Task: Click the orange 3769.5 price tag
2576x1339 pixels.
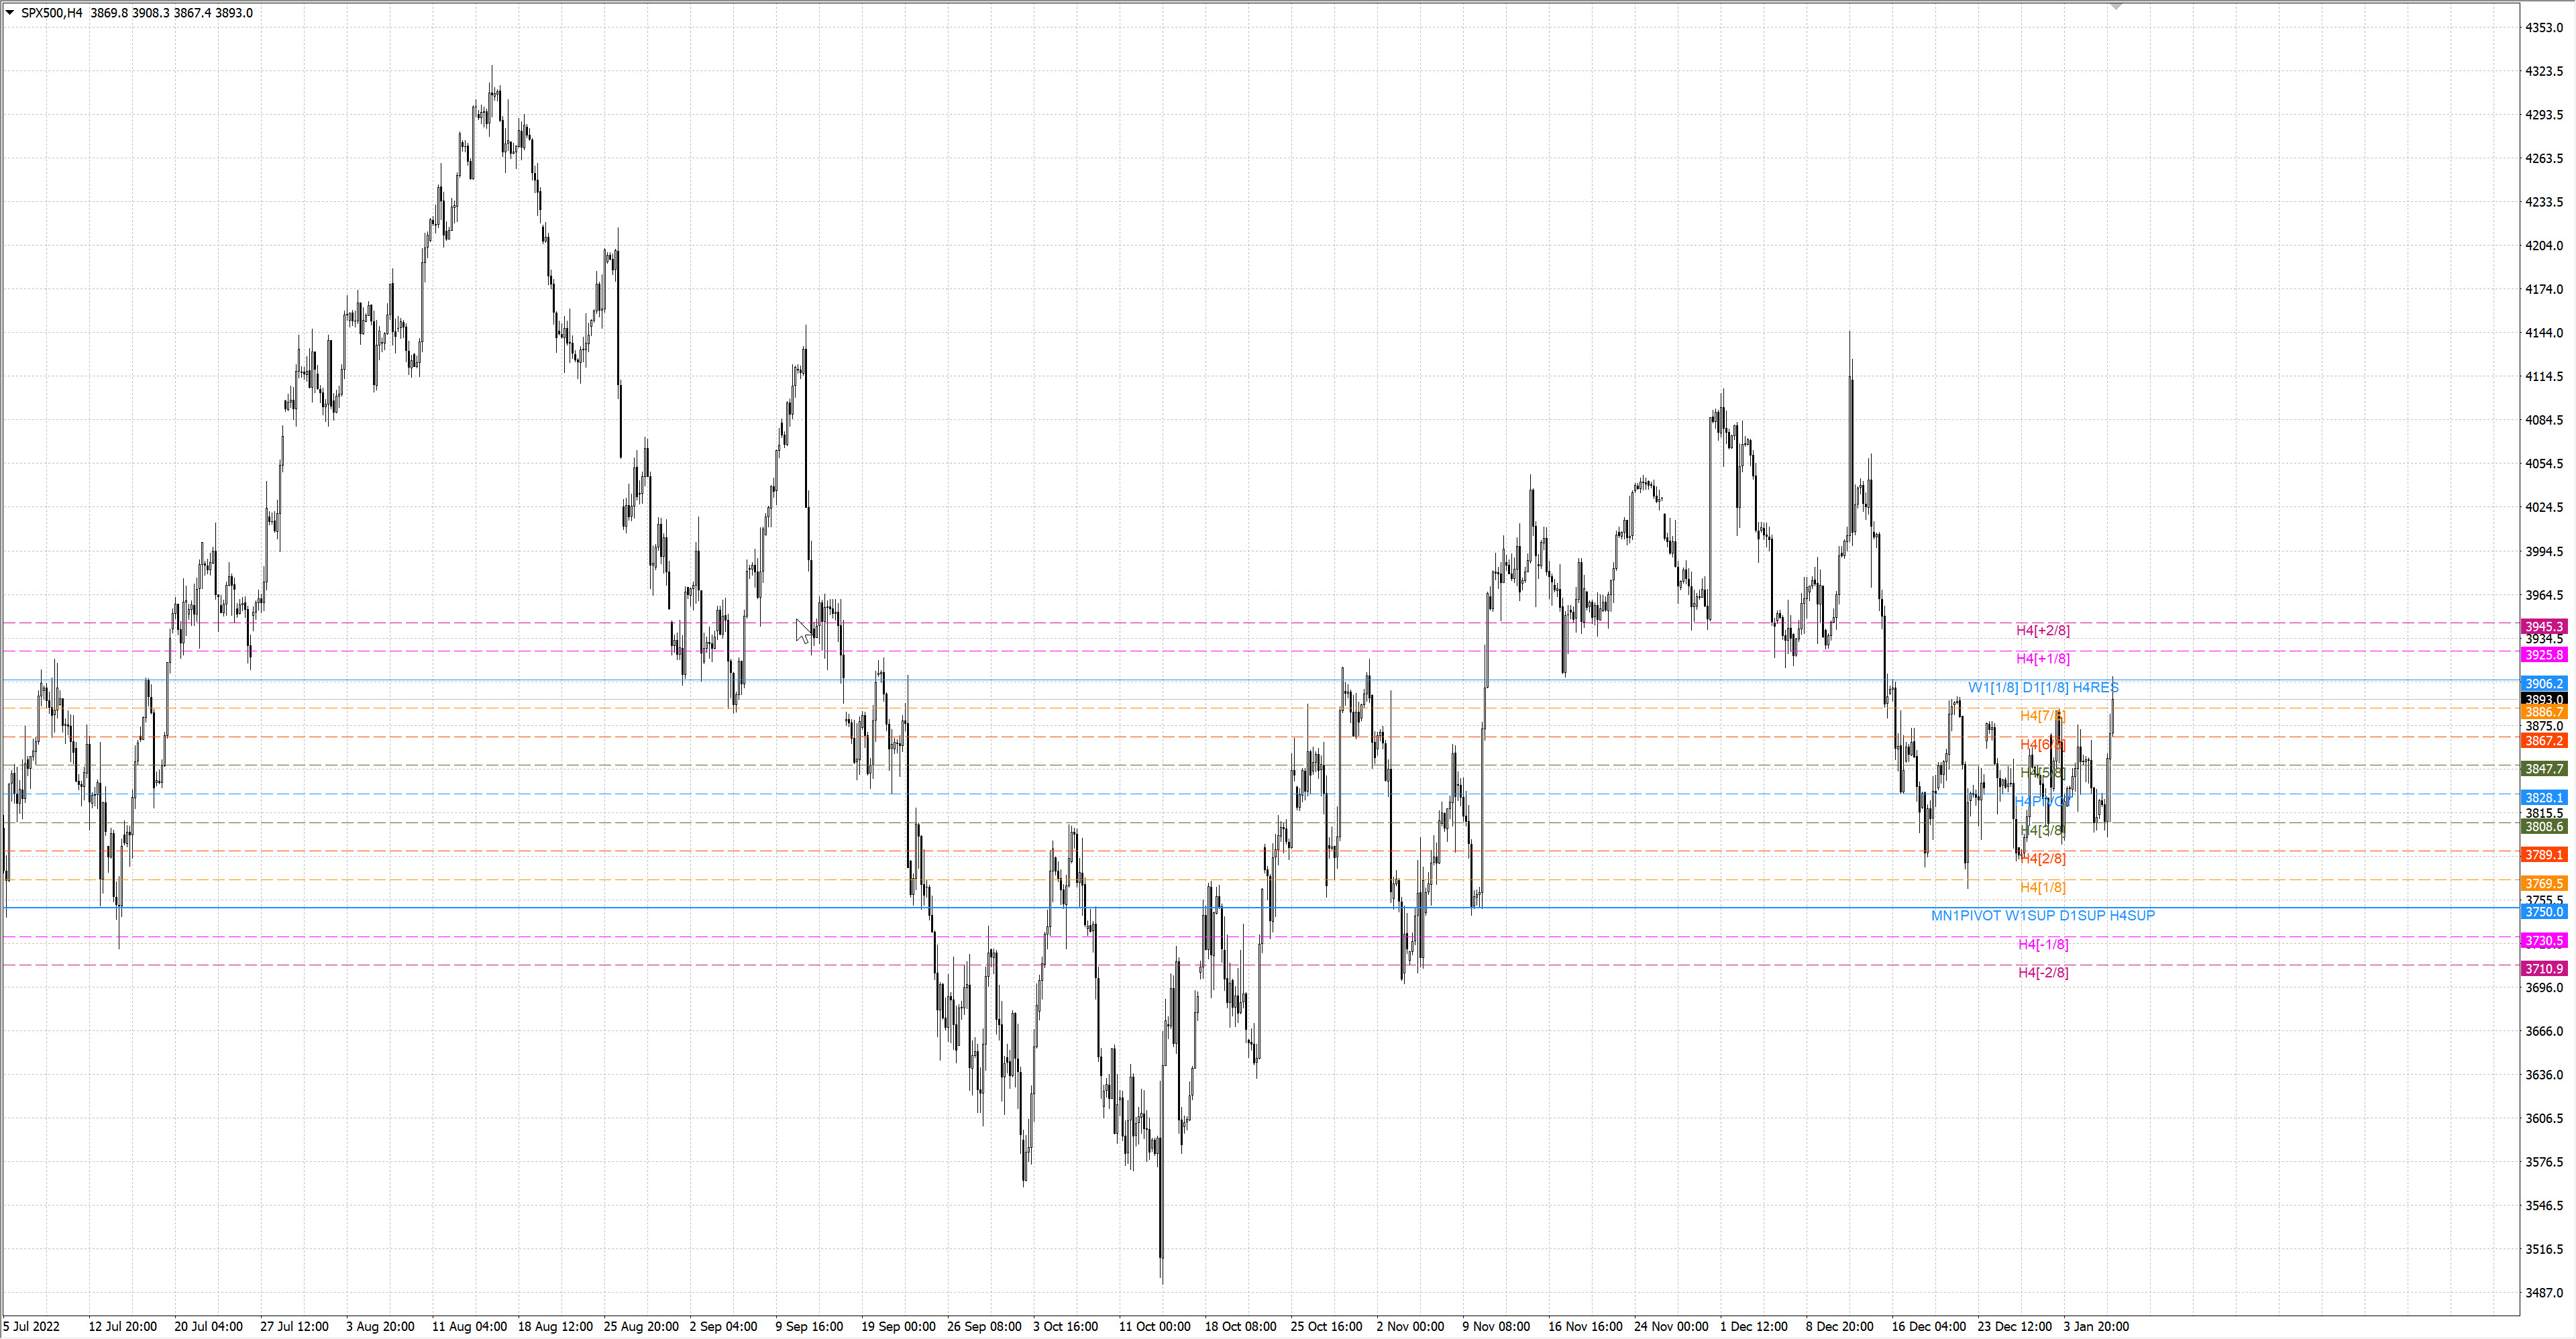Action: pyautogui.click(x=2544, y=884)
